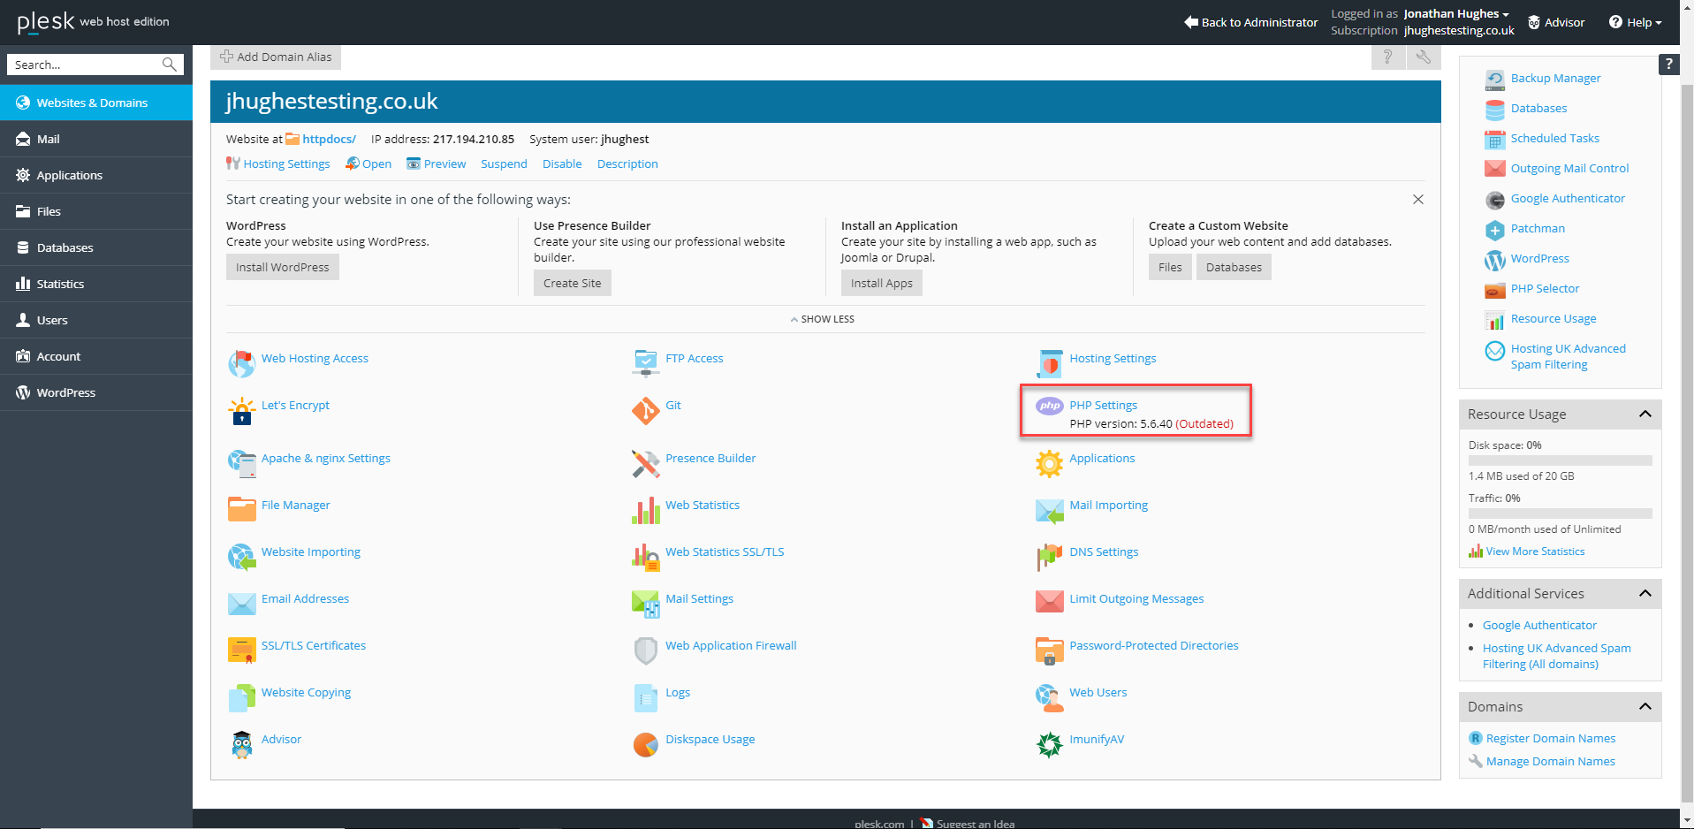This screenshot has height=829, width=1694.
Task: Open the Help dropdown menu
Action: (x=1636, y=22)
